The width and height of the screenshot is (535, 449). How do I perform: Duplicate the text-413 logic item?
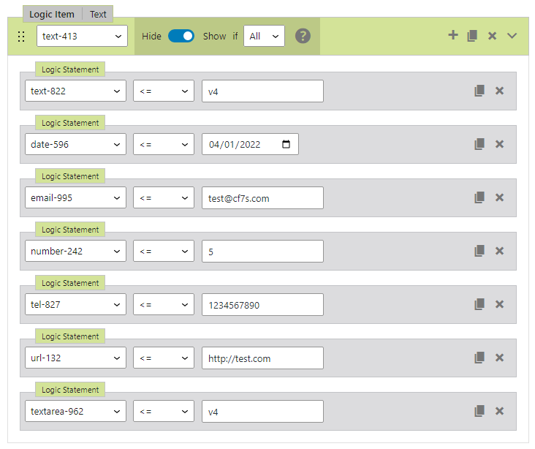[473, 36]
